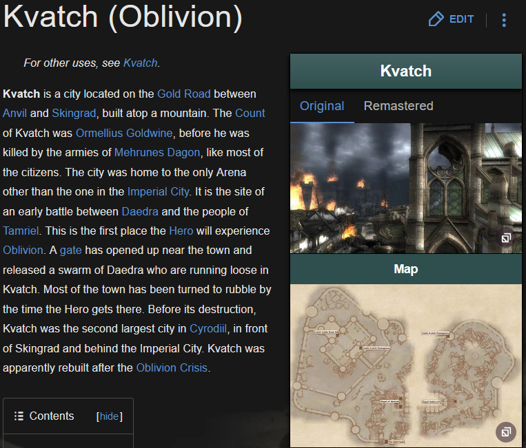The image size is (526, 448).
Task: Open the Hero link
Action: tap(181, 231)
